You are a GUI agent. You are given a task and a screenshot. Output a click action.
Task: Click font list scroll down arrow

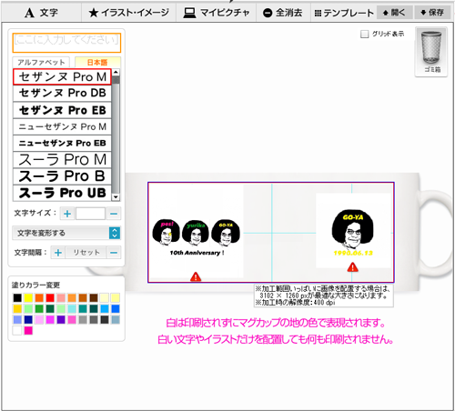click(116, 197)
